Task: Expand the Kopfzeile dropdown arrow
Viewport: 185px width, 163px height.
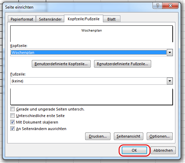Action: [170, 53]
